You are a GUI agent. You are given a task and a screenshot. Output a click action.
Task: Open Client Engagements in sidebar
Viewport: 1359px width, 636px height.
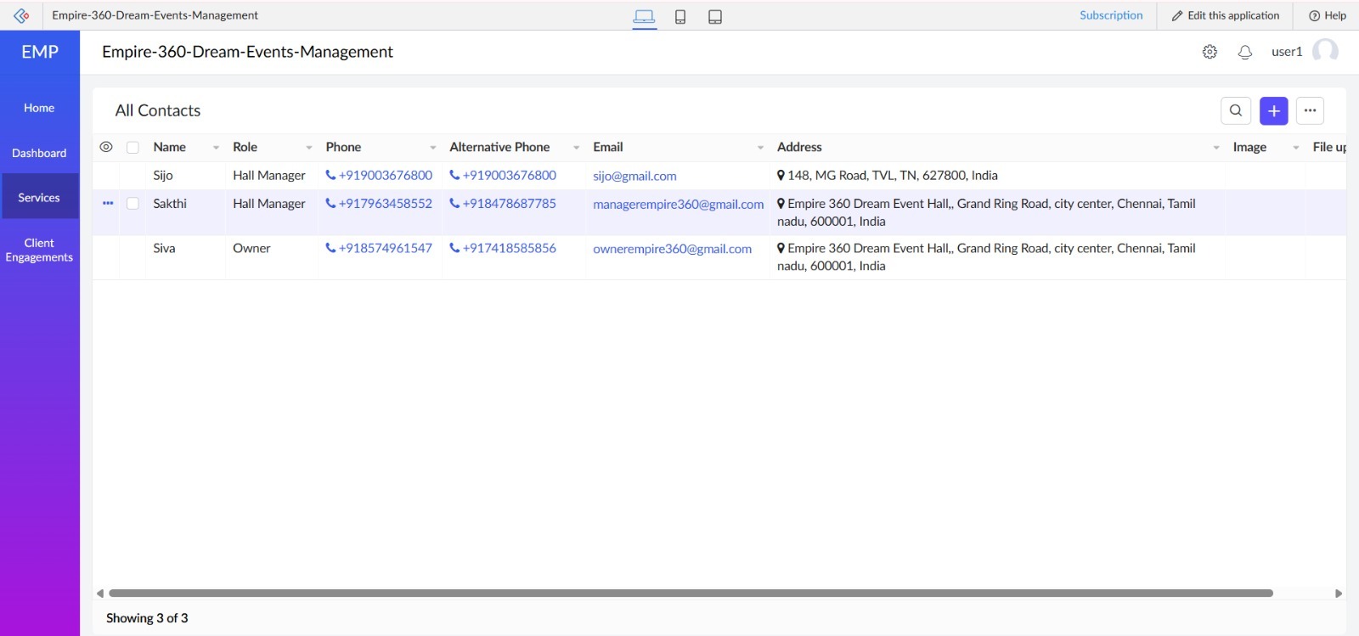tap(39, 250)
